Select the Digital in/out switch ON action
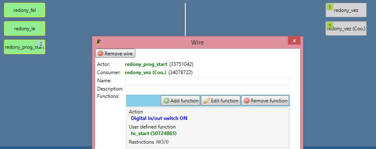 click(x=159, y=118)
